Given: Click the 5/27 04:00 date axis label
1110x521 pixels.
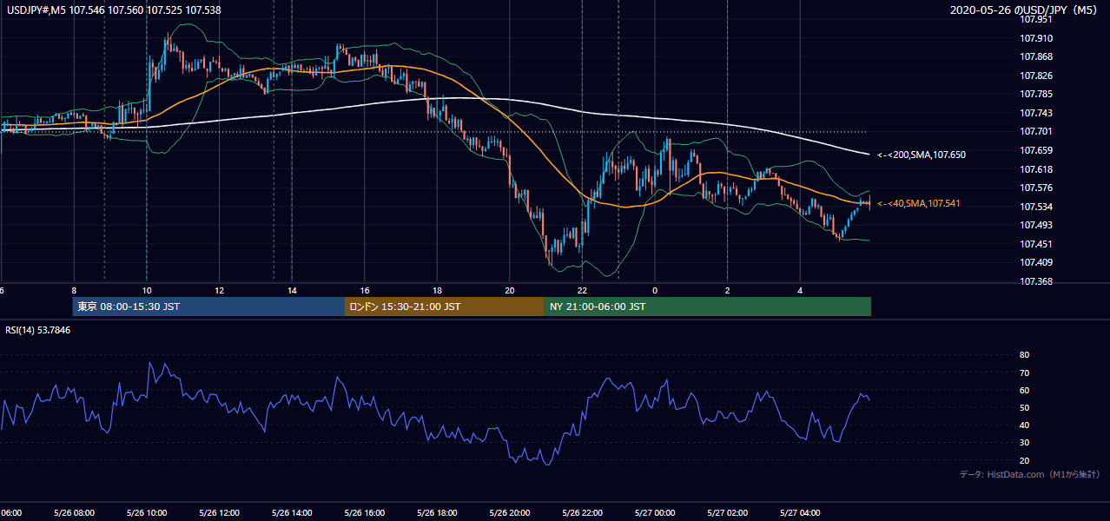Looking at the screenshot, I should coord(801,513).
